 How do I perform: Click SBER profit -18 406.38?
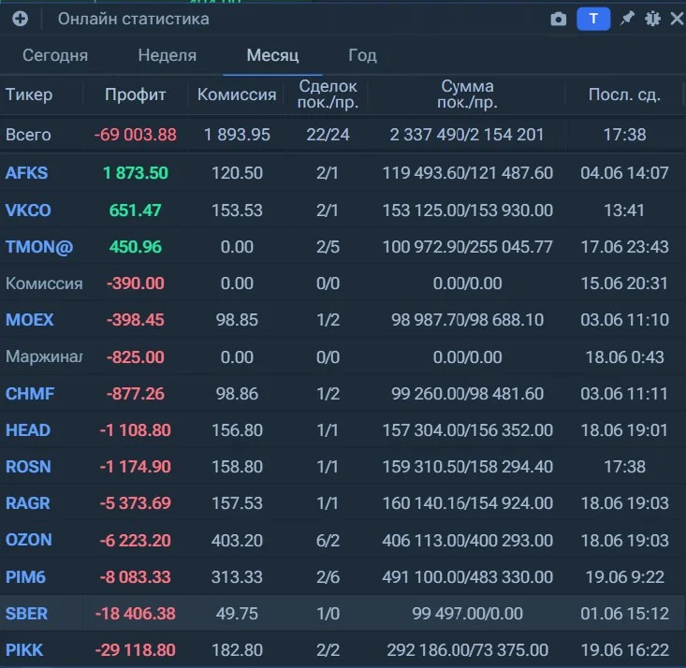coord(135,614)
